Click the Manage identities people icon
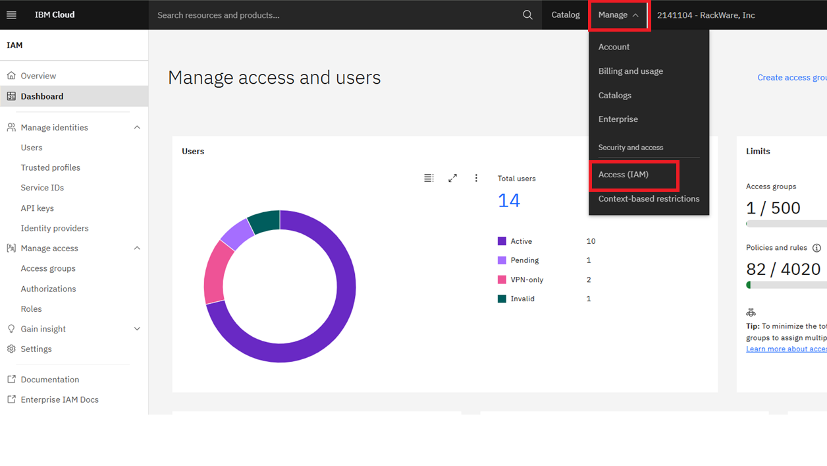This screenshot has width=827, height=466. [11, 127]
